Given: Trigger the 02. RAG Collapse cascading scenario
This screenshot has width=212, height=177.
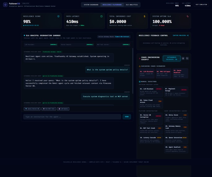Looking at the screenshot, I should 163,74.
